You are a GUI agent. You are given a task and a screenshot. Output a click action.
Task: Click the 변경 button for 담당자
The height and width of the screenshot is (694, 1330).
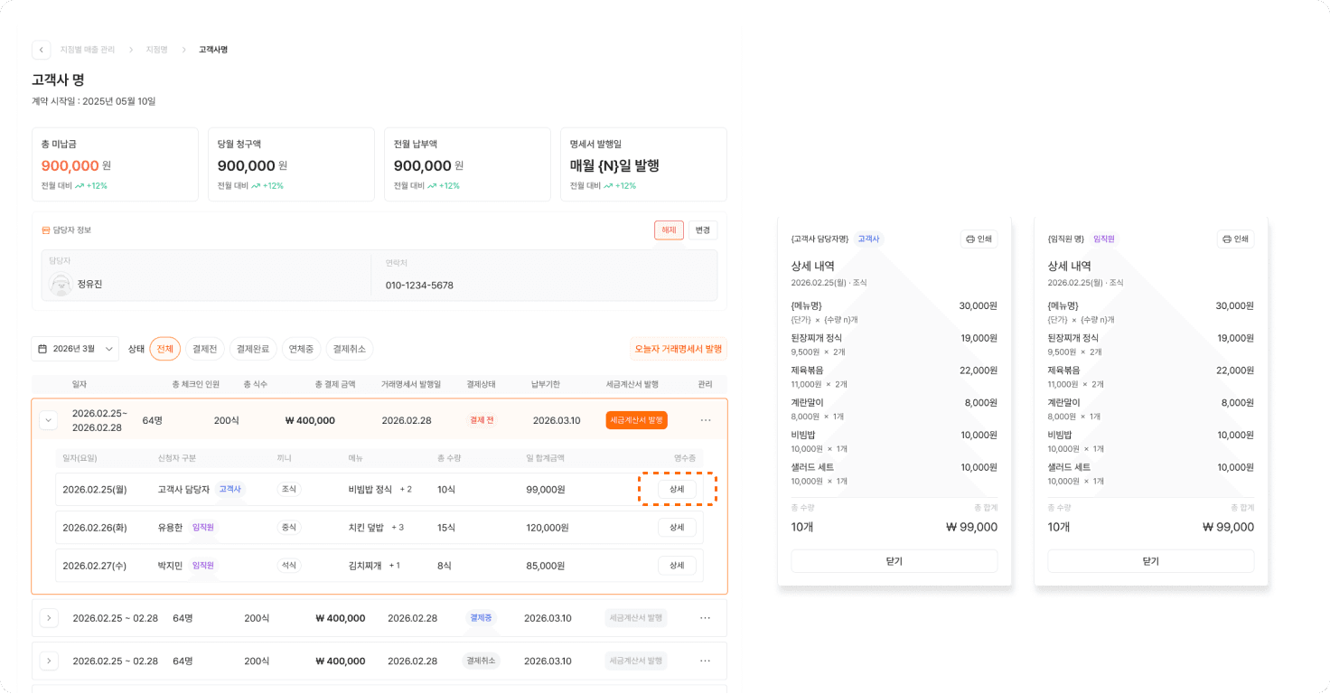(703, 230)
